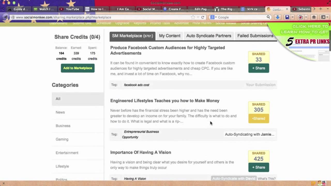
Task: Click the Google search engine icon
Action: (212, 17)
